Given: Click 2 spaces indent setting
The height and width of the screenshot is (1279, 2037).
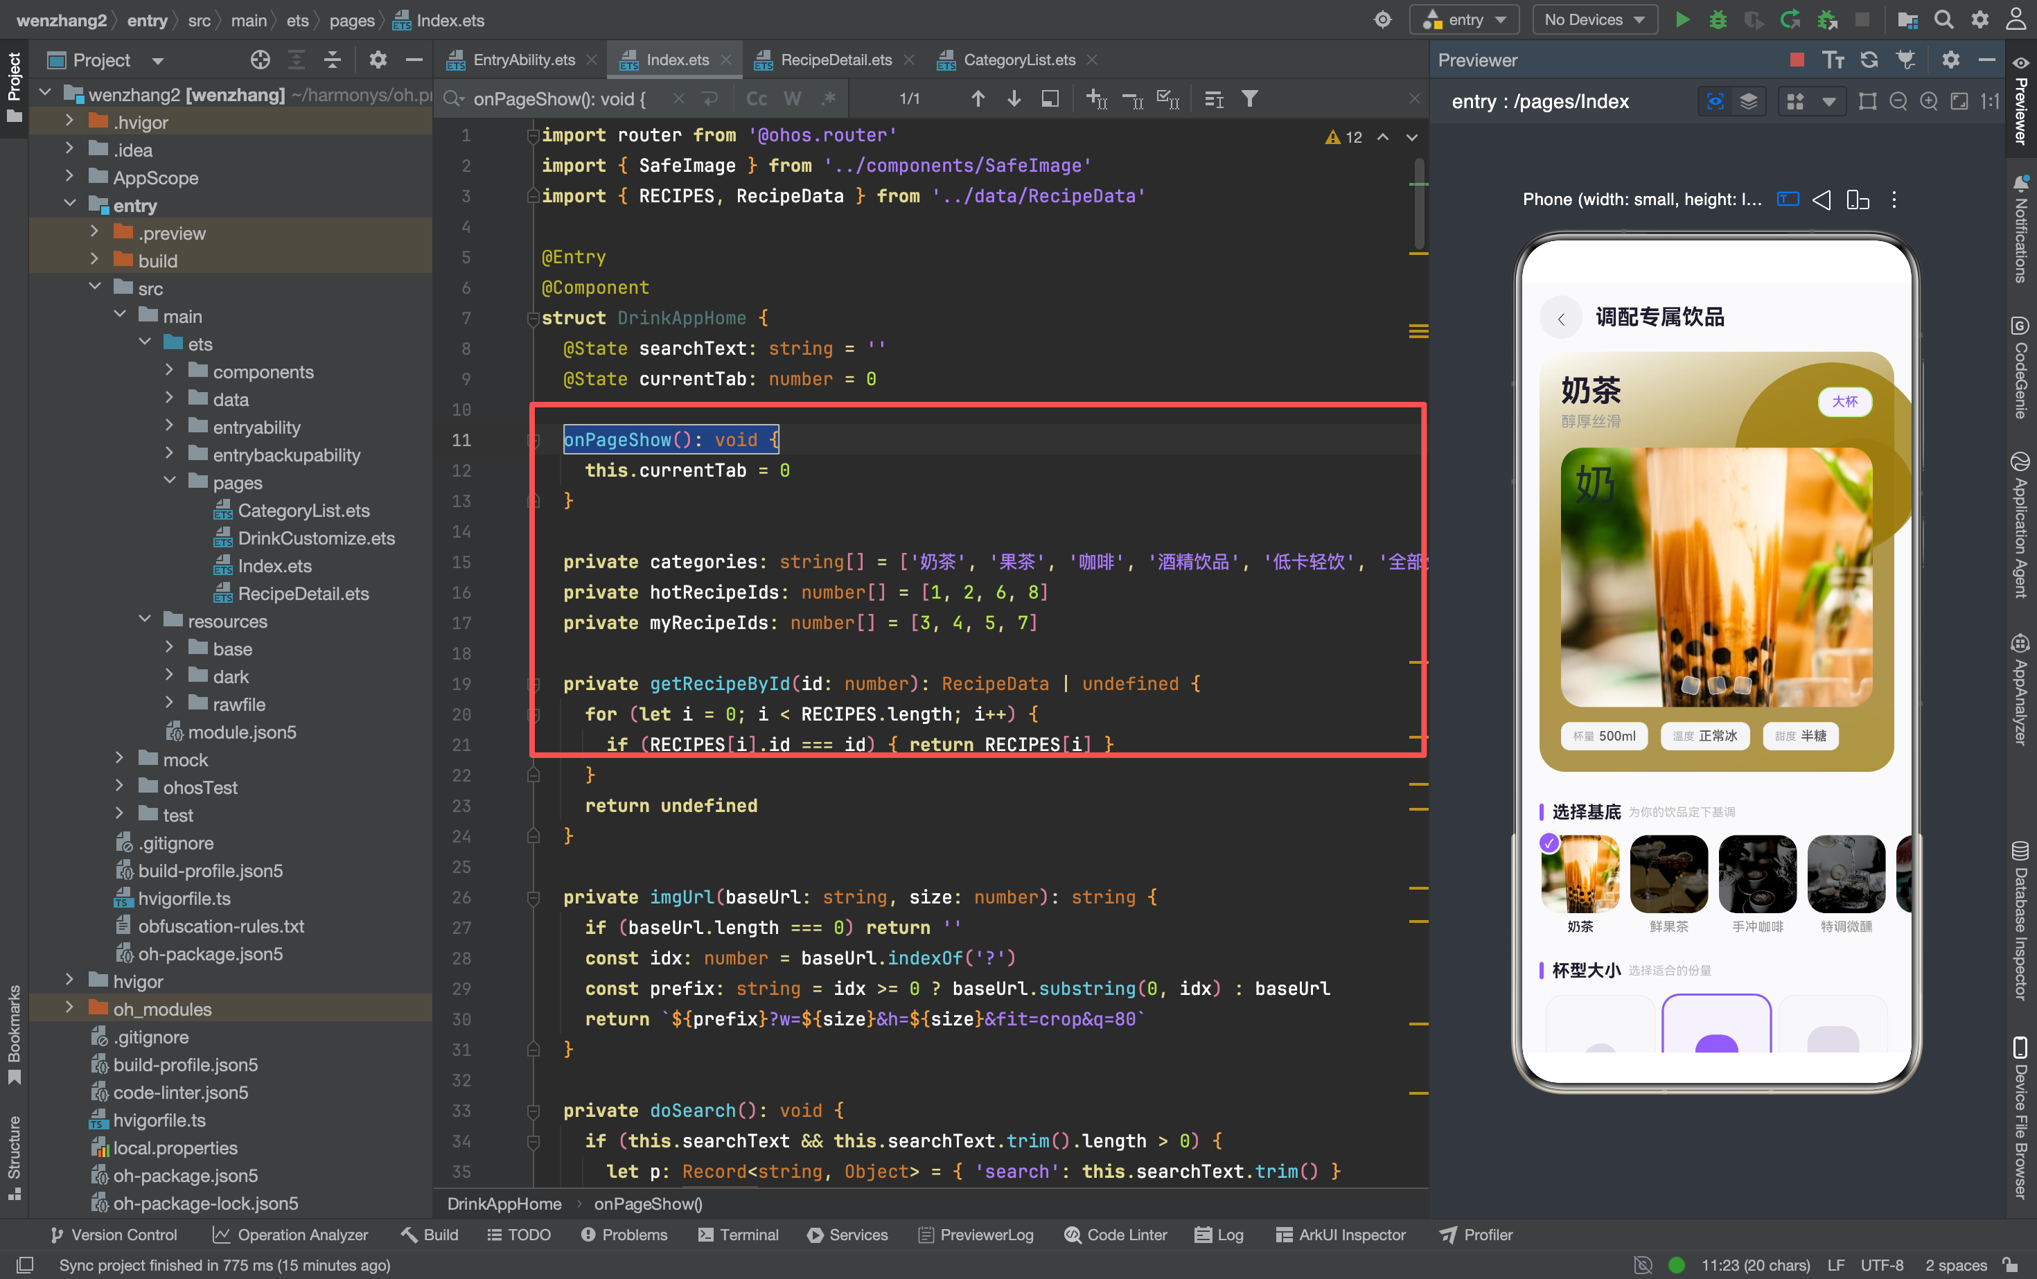Looking at the screenshot, I should pos(1956,1264).
